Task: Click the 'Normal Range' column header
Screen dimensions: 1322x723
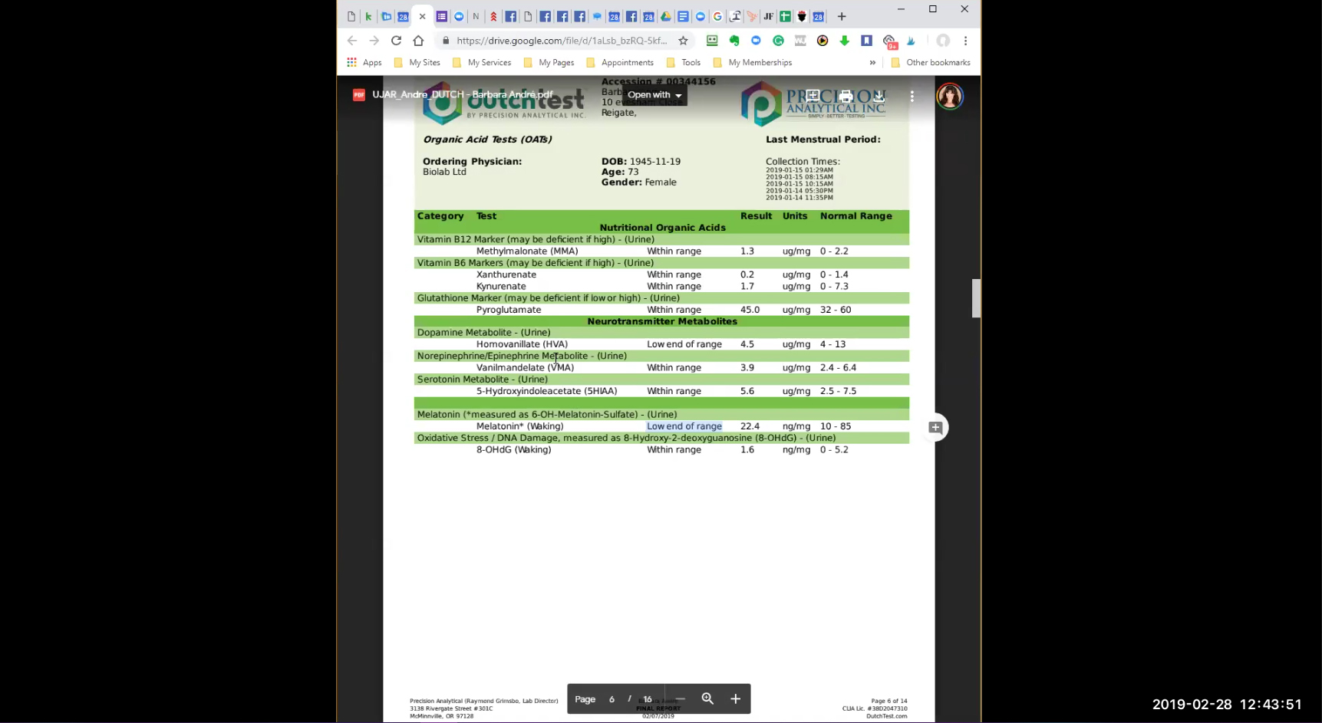Action: (x=856, y=216)
